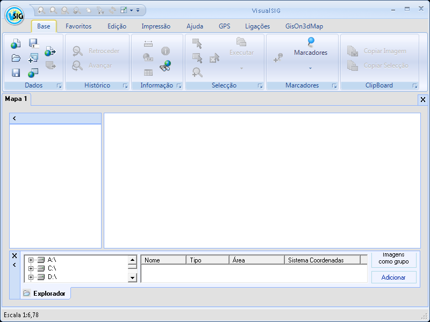This screenshot has width=430, height=322.
Task: Switch to the Edição ribbon tab
Action: tap(117, 26)
